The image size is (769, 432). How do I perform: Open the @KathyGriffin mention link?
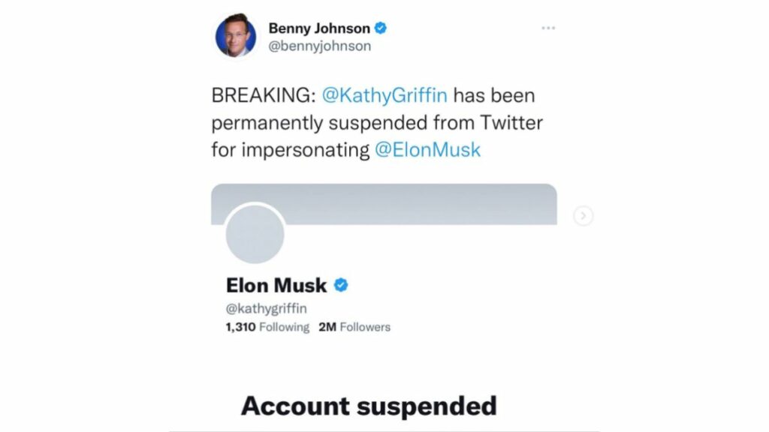384,96
